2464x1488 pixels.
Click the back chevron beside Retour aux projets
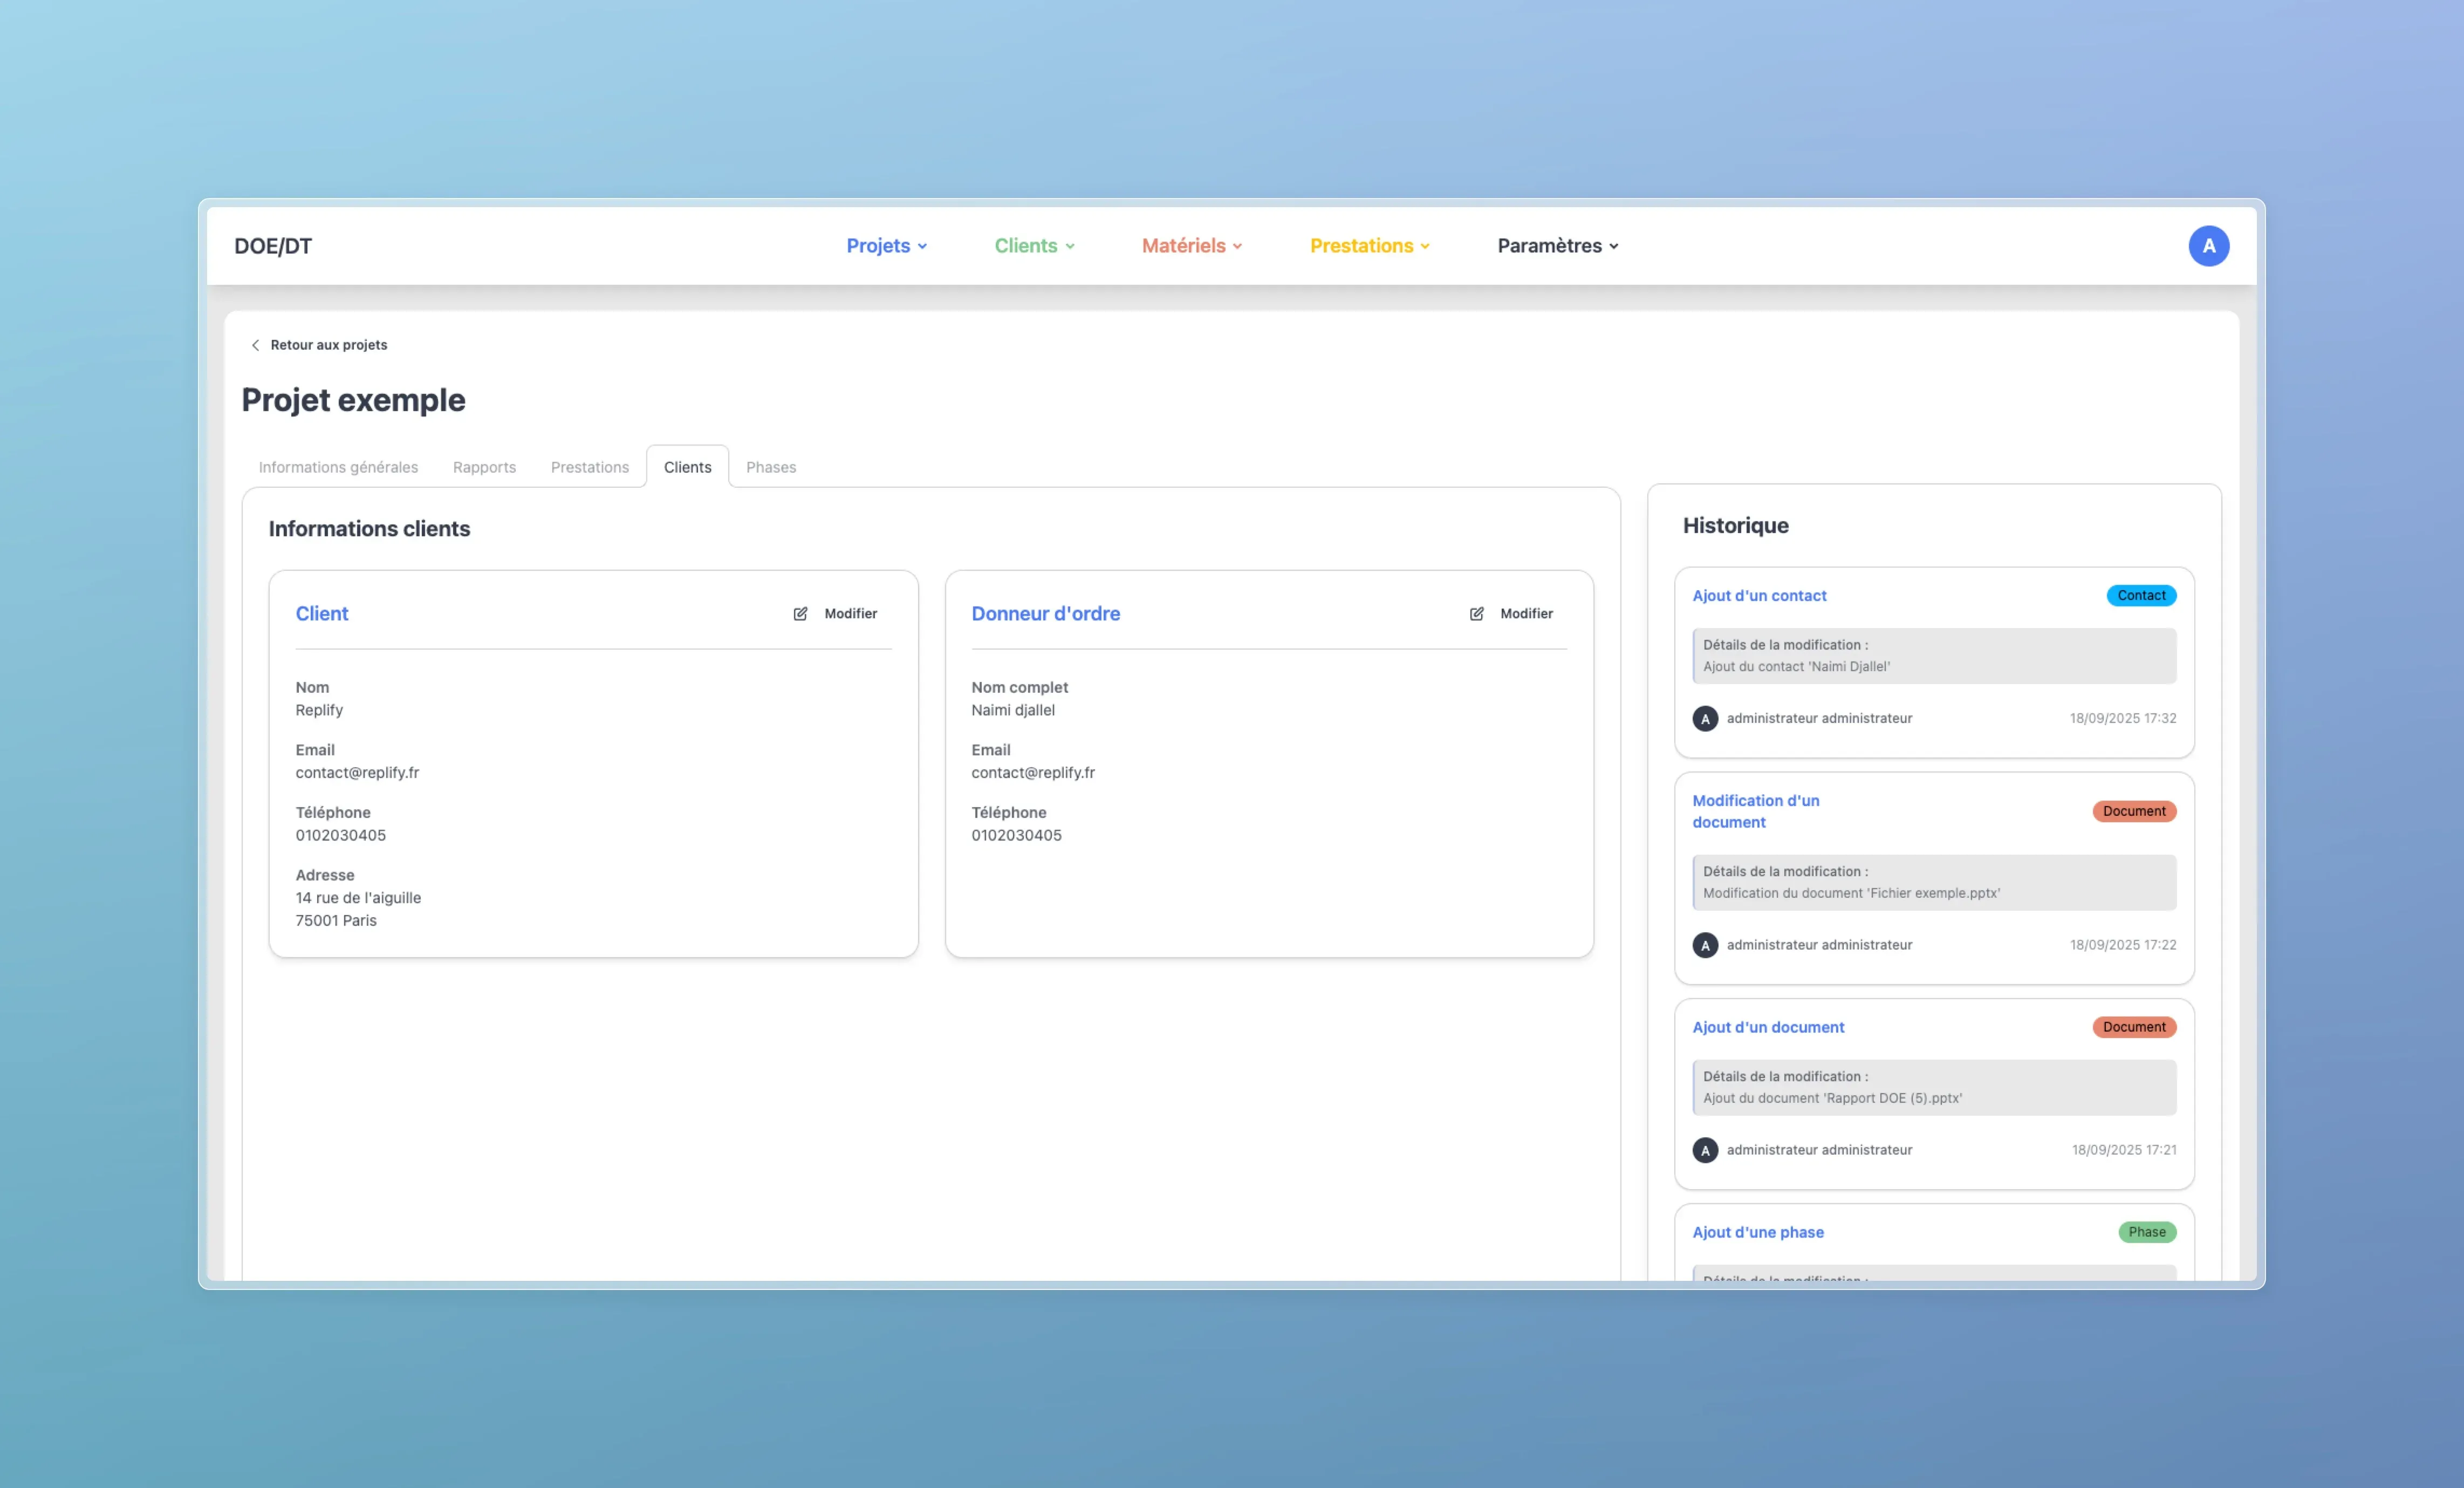tap(255, 345)
